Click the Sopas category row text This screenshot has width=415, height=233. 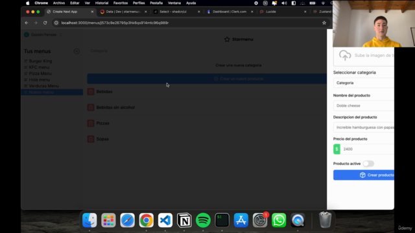coord(102,139)
